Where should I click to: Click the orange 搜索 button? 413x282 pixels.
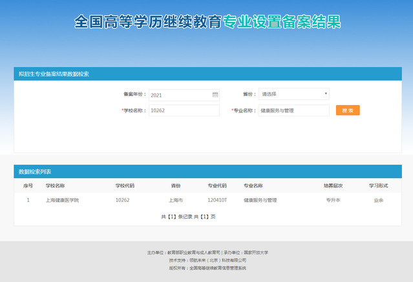coord(348,110)
